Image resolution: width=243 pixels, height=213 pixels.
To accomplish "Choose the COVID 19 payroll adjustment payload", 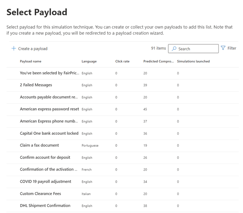I will pyautogui.click(x=46, y=181).
